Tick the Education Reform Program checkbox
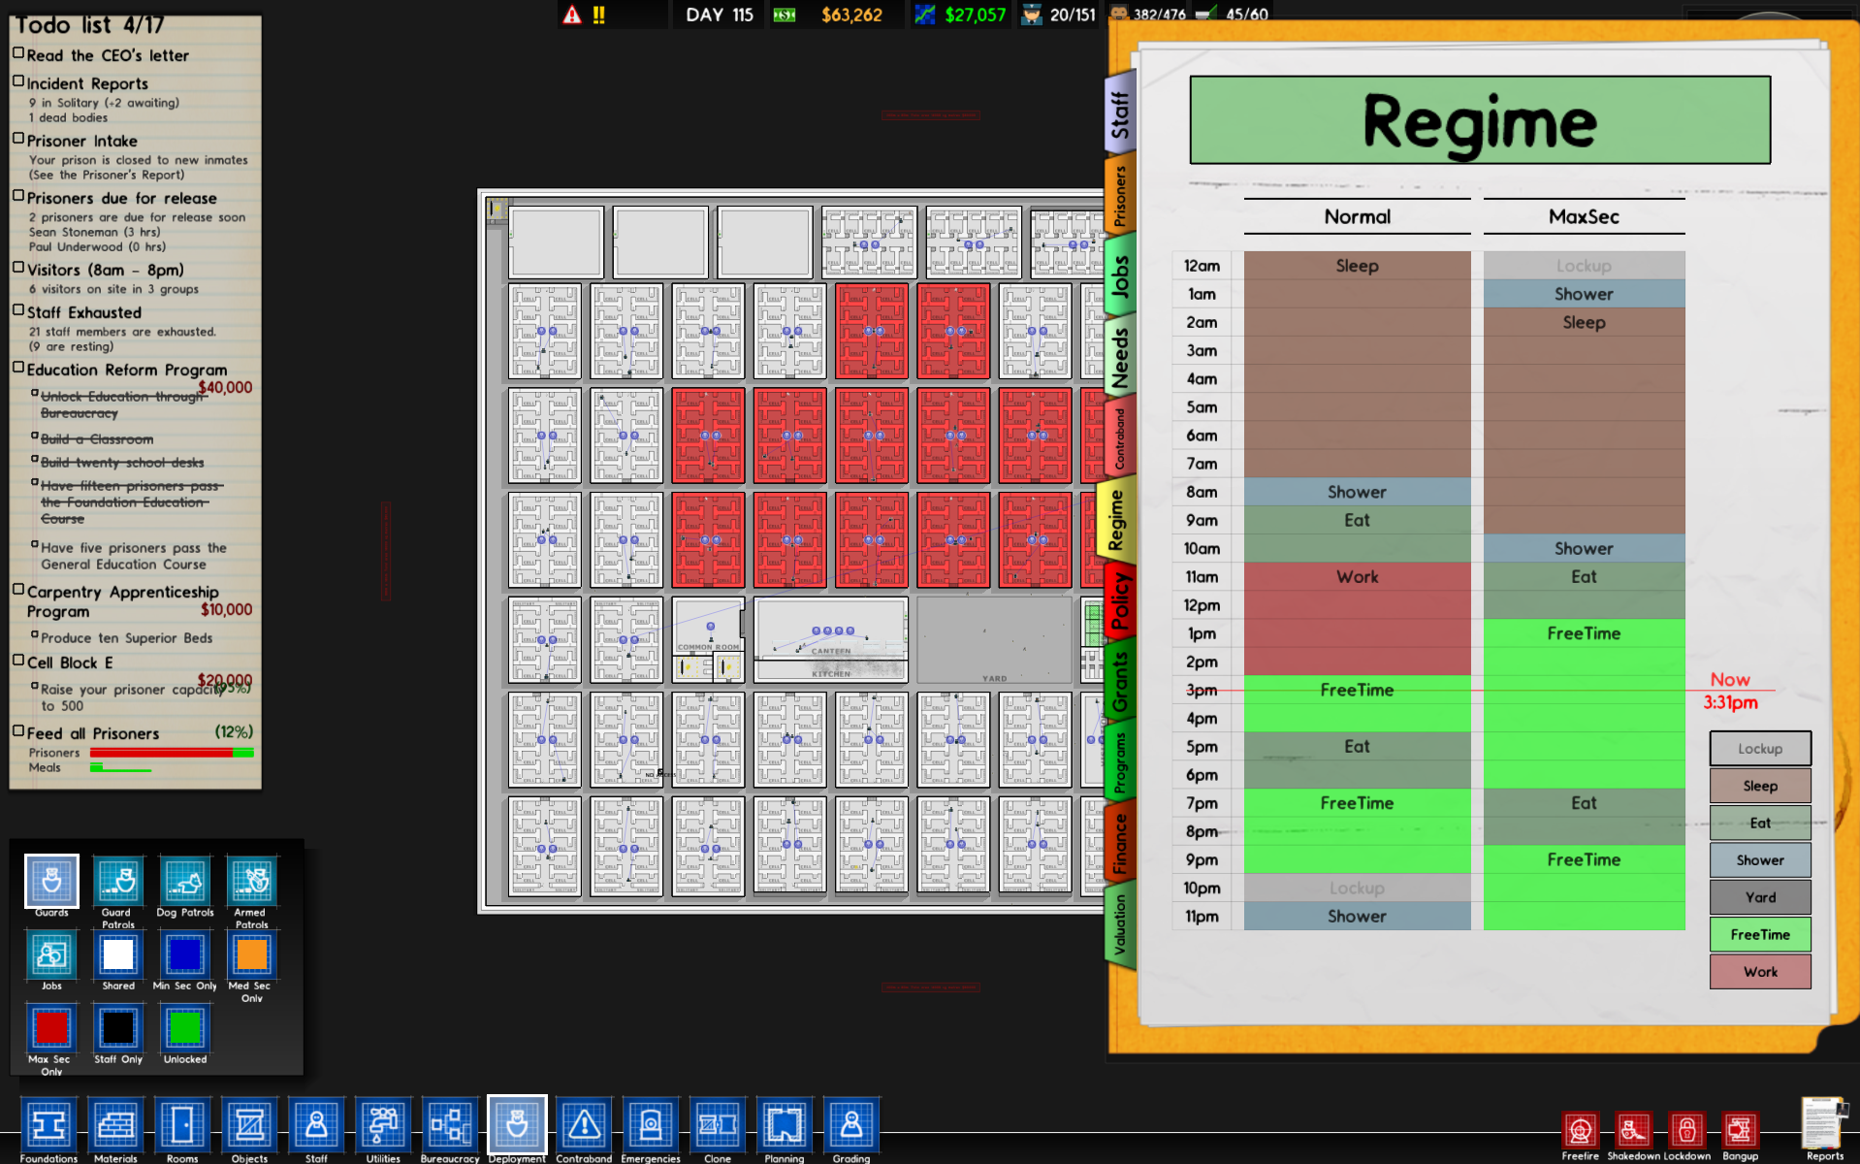This screenshot has width=1860, height=1164. click(x=18, y=368)
